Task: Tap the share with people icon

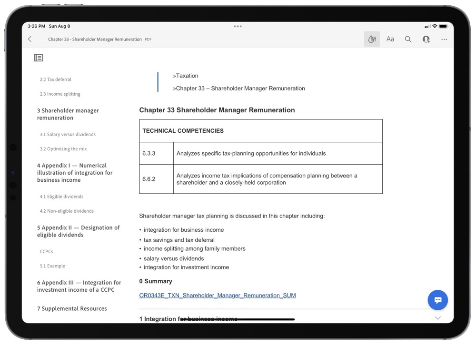Action: [426, 39]
